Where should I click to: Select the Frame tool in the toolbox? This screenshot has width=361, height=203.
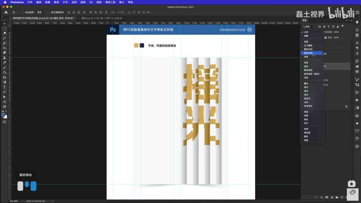[x=4, y=107]
